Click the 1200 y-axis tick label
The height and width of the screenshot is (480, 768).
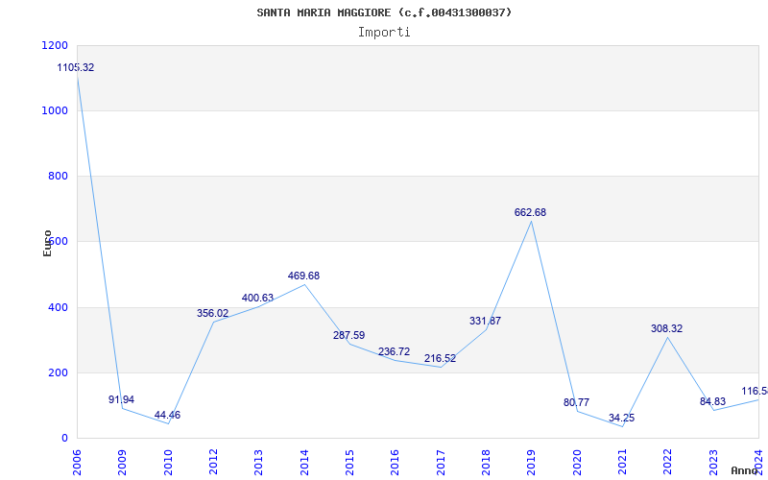[x=56, y=45]
